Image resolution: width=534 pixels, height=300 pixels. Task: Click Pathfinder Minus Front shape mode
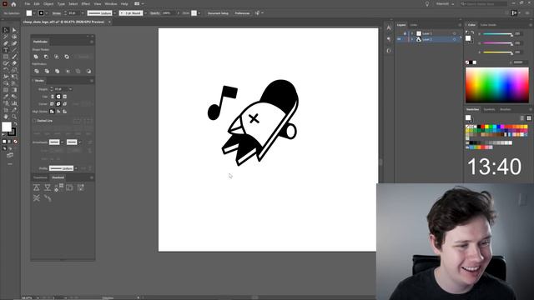[x=47, y=57]
